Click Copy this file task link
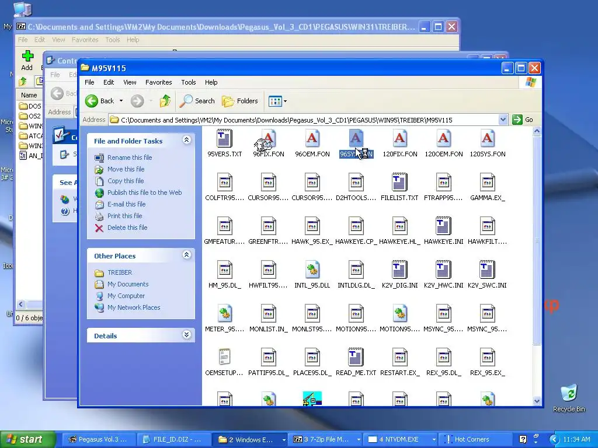Image resolution: width=598 pixels, height=448 pixels. click(x=126, y=181)
